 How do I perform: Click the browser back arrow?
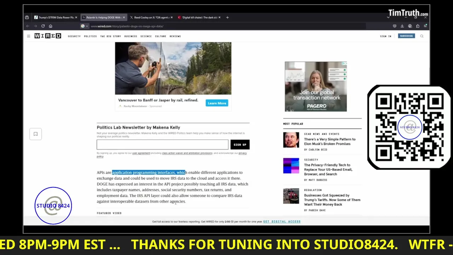click(x=28, y=26)
